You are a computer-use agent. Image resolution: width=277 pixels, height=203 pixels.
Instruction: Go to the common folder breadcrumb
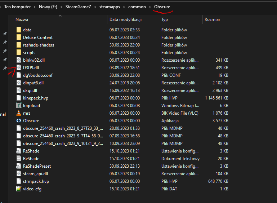click(137, 7)
